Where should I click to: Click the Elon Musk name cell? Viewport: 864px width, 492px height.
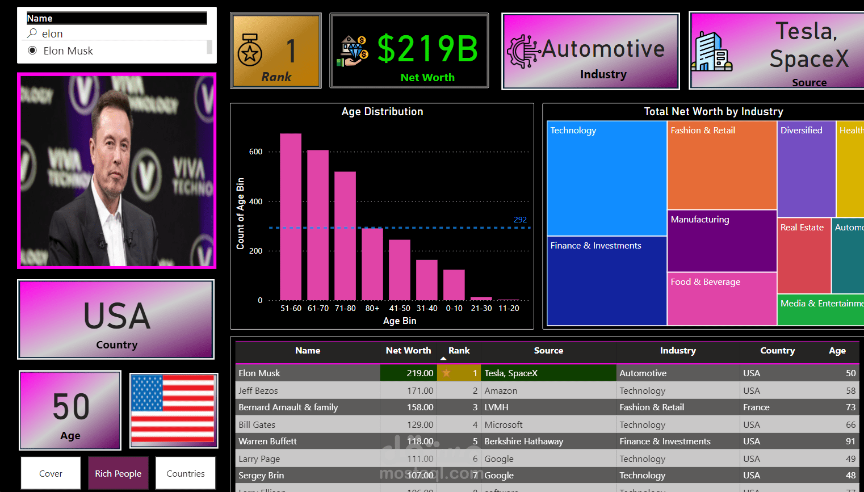[x=308, y=373]
